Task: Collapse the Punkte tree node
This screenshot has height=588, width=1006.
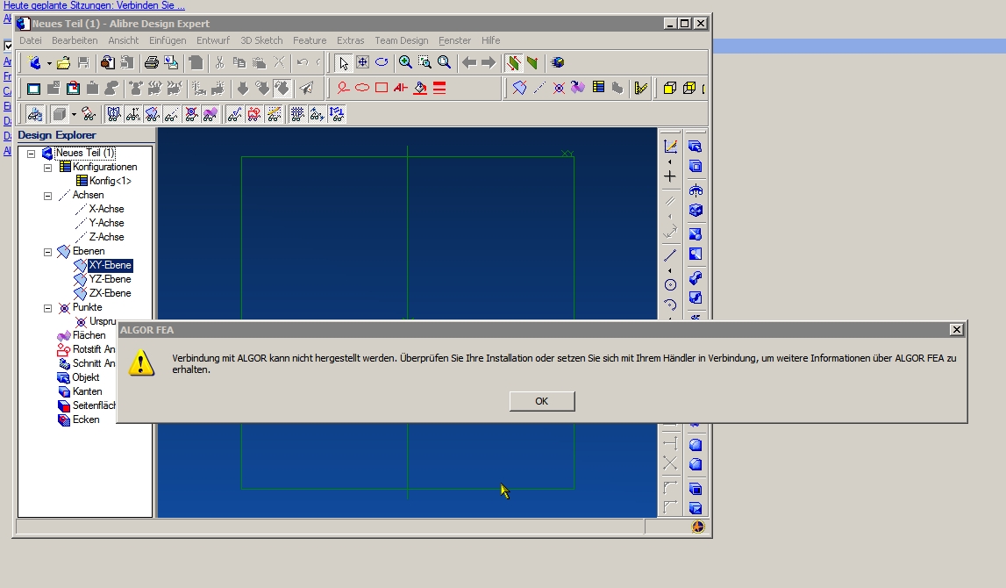Action: click(x=47, y=308)
